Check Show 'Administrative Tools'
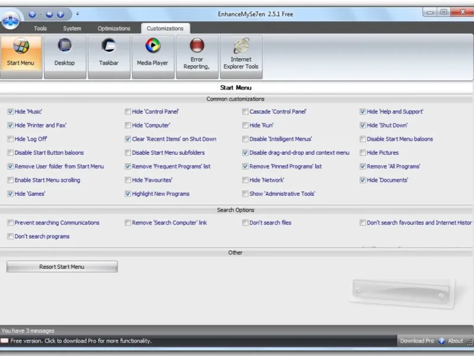The height and width of the screenshot is (356, 474). coord(245,194)
